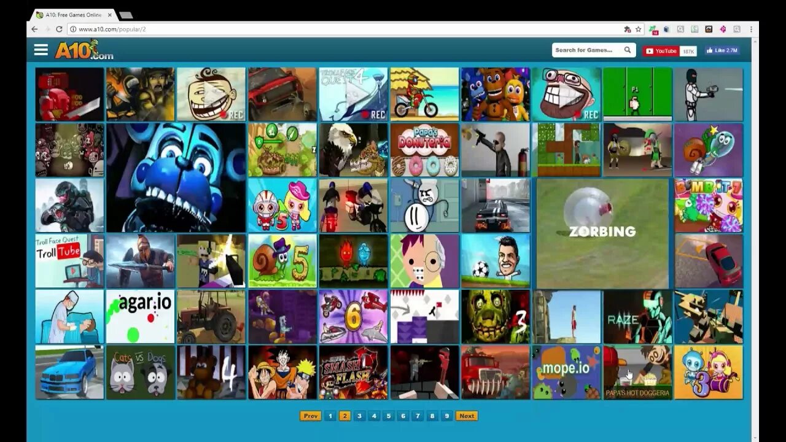
Task: Open the hamburger menu icon
Action: [41, 50]
